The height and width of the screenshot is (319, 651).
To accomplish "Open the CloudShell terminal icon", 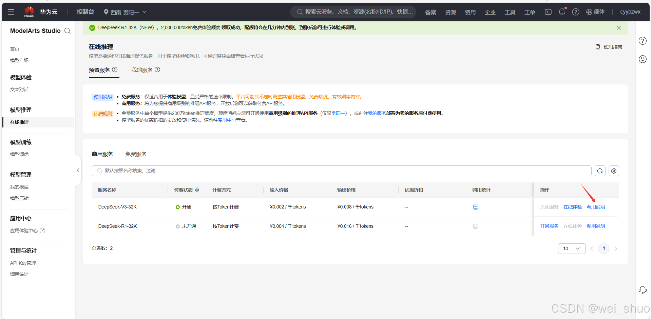I will click(548, 12).
